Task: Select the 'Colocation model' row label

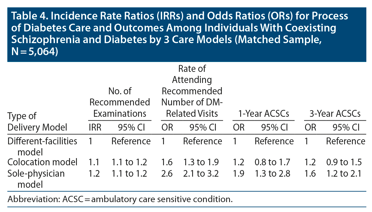Action: [x=42, y=162]
